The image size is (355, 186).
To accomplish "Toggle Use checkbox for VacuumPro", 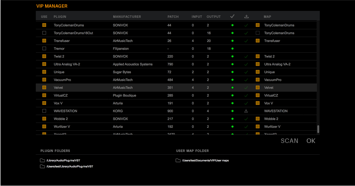I will (x=44, y=79).
